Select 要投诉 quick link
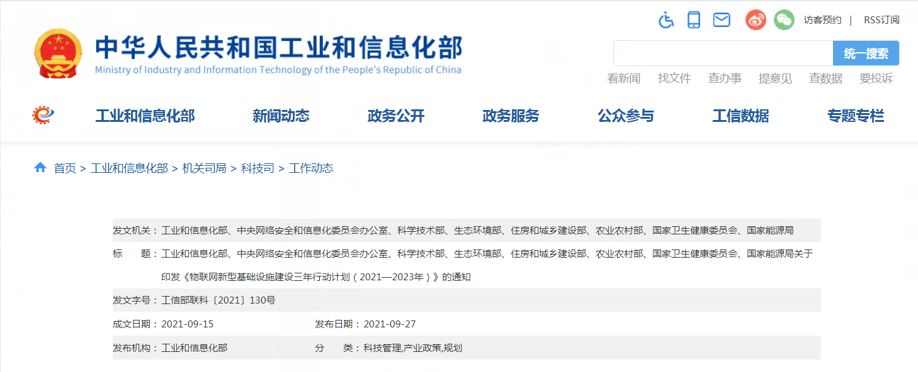918x372 pixels. coord(876,79)
